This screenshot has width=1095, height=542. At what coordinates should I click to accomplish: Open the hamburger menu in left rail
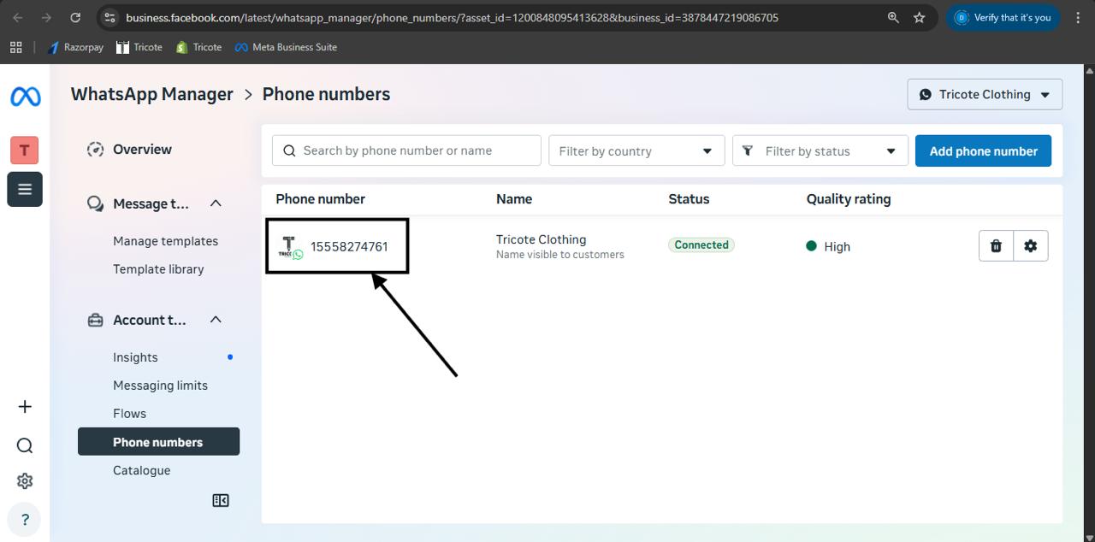25,189
